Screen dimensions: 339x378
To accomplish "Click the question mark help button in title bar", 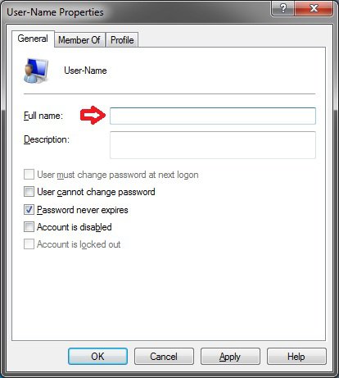I will pyautogui.click(x=282, y=8).
